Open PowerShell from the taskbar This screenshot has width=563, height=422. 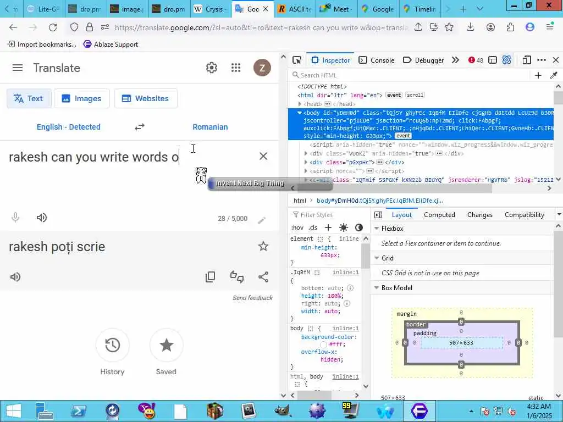point(78,411)
